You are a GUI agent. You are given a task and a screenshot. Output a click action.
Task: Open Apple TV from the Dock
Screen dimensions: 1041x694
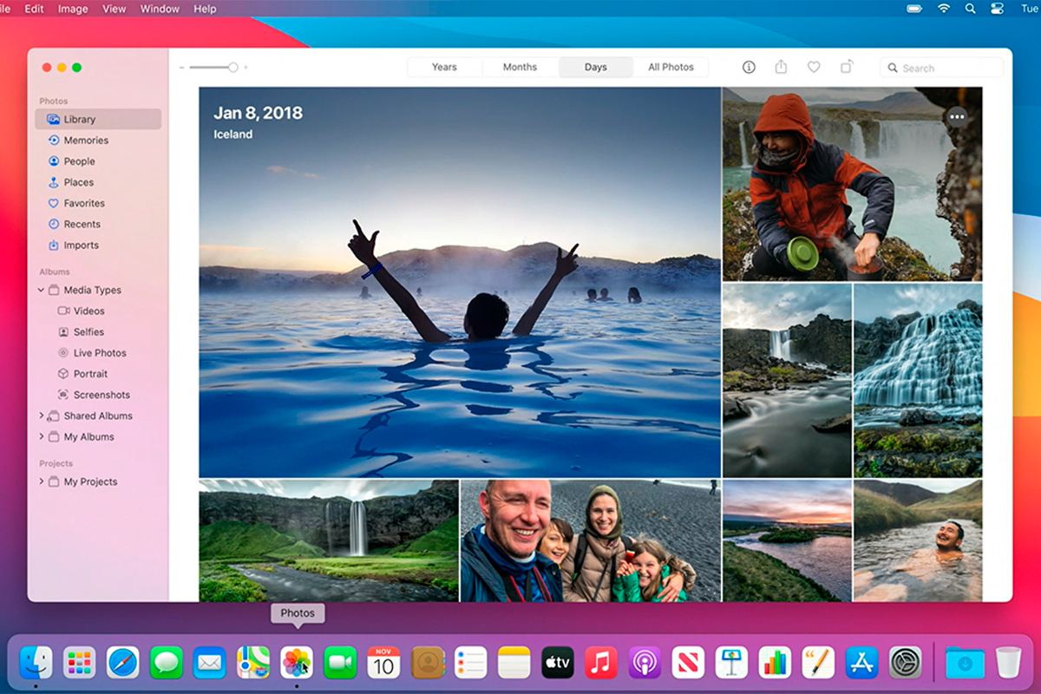[558, 663]
